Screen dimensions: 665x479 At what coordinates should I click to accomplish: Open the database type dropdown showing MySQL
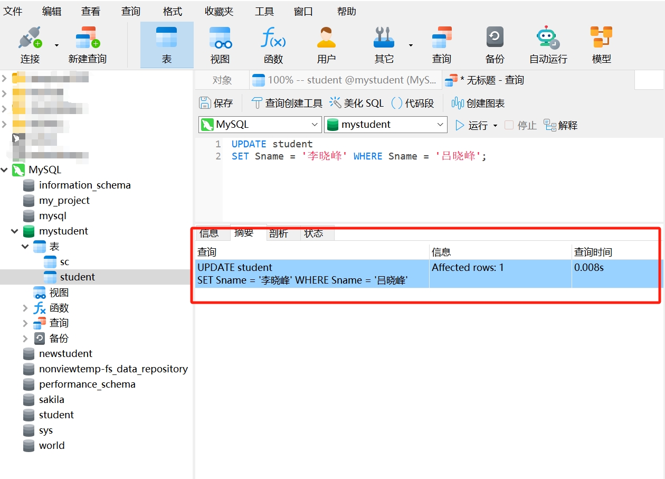coord(259,124)
